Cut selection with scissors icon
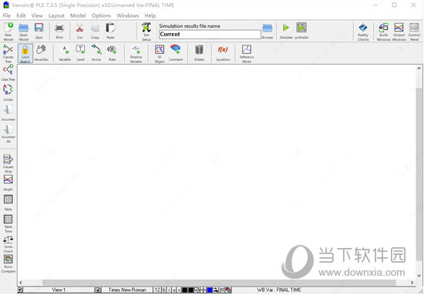Image resolution: width=424 pixels, height=295 pixels. click(79, 31)
